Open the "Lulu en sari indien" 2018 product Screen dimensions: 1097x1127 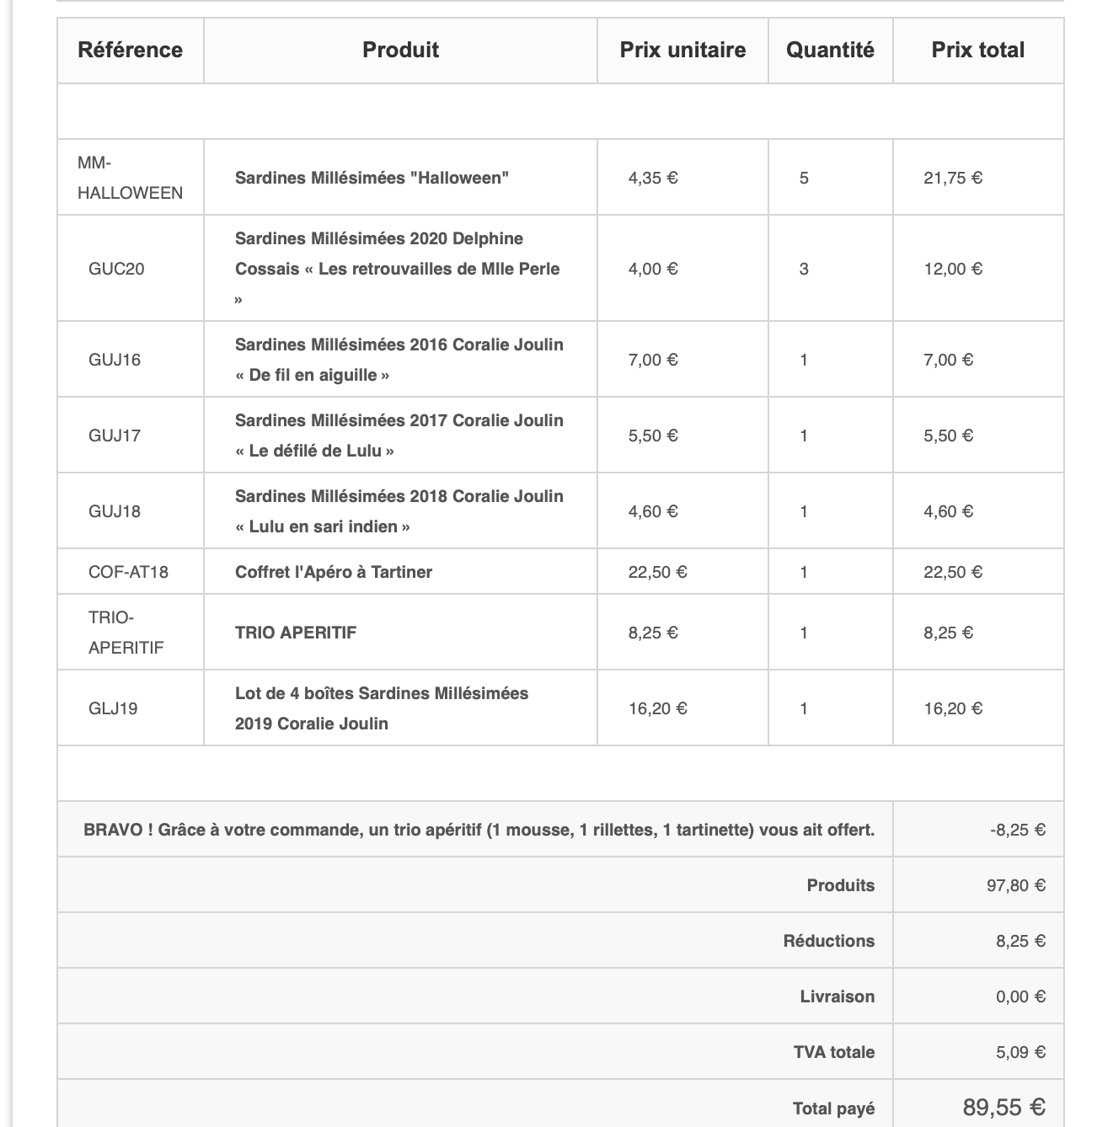pos(399,511)
